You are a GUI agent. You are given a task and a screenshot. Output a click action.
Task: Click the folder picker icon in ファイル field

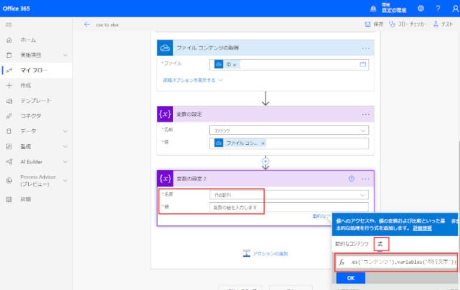tap(362, 65)
